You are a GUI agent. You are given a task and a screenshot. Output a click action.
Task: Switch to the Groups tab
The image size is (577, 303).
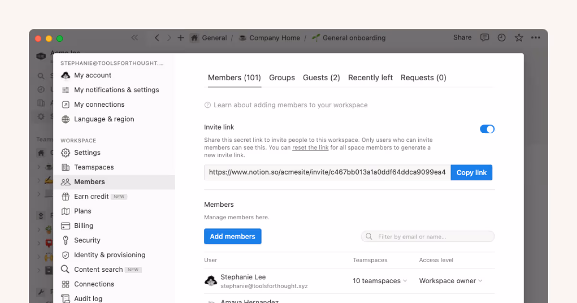point(282,77)
